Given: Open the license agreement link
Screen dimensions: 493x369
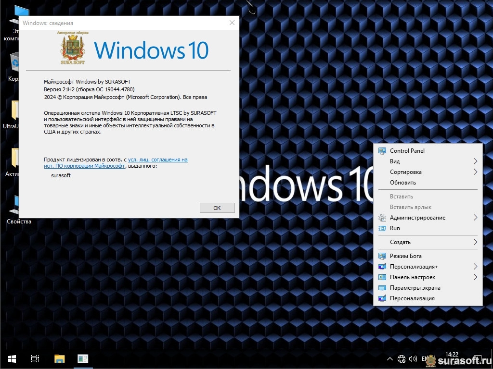Looking at the screenshot, I should point(157,160).
